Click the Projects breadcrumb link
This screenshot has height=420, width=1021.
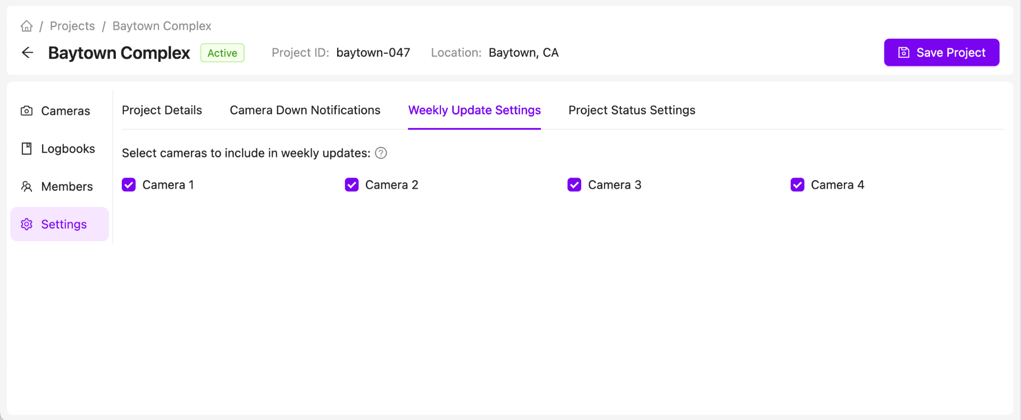(72, 26)
